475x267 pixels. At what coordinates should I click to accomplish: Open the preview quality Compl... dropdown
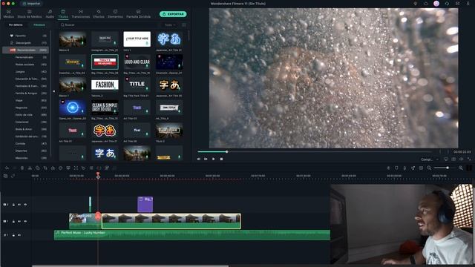point(430,159)
